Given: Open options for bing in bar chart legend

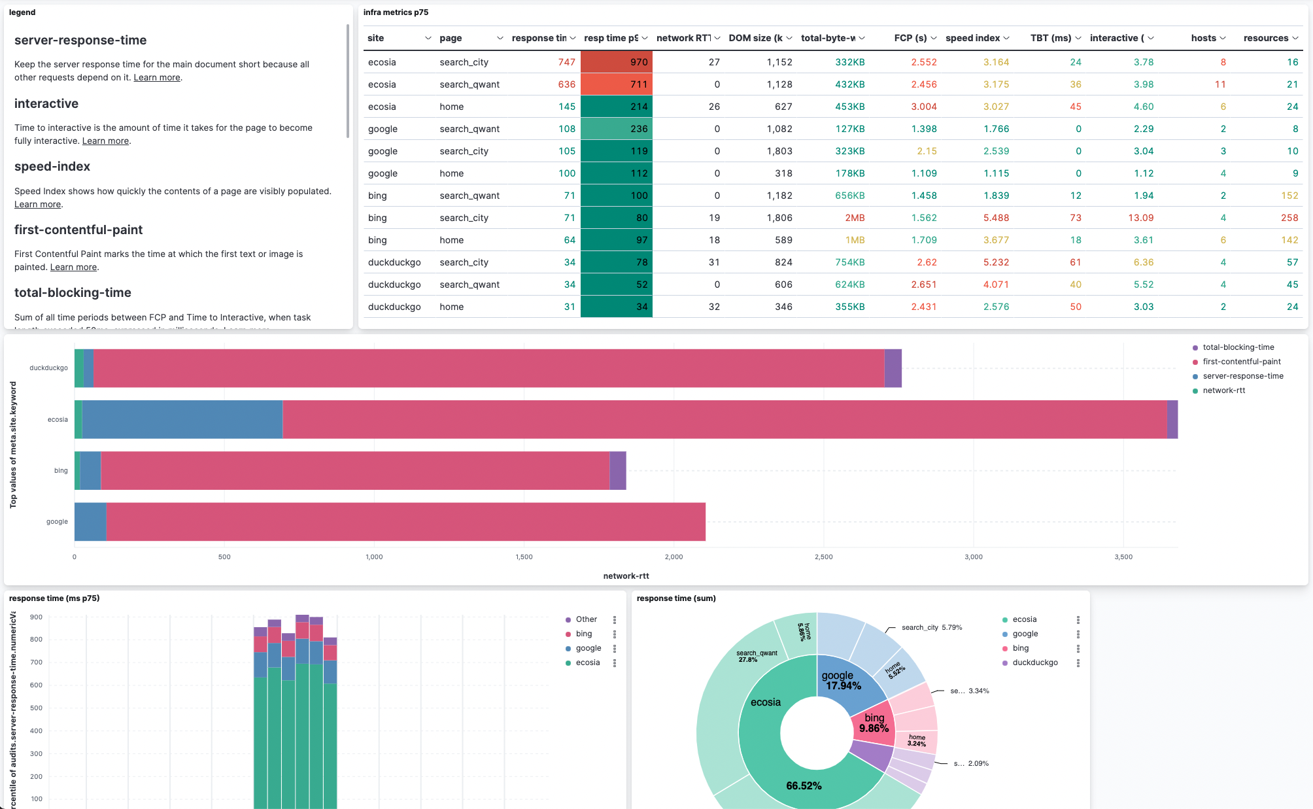Looking at the screenshot, I should (x=615, y=634).
